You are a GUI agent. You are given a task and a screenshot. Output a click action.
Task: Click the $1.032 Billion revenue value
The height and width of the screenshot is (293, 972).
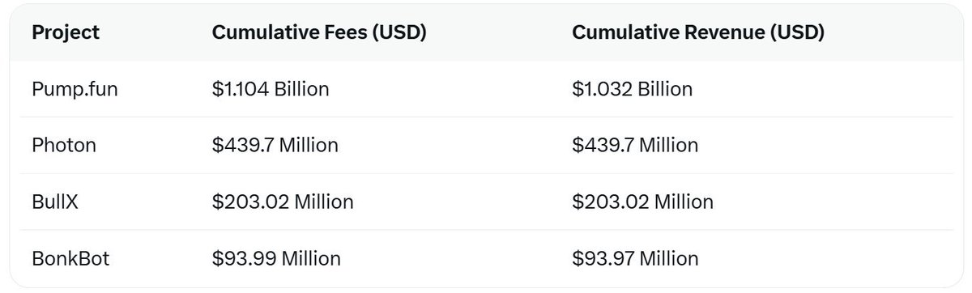(633, 88)
